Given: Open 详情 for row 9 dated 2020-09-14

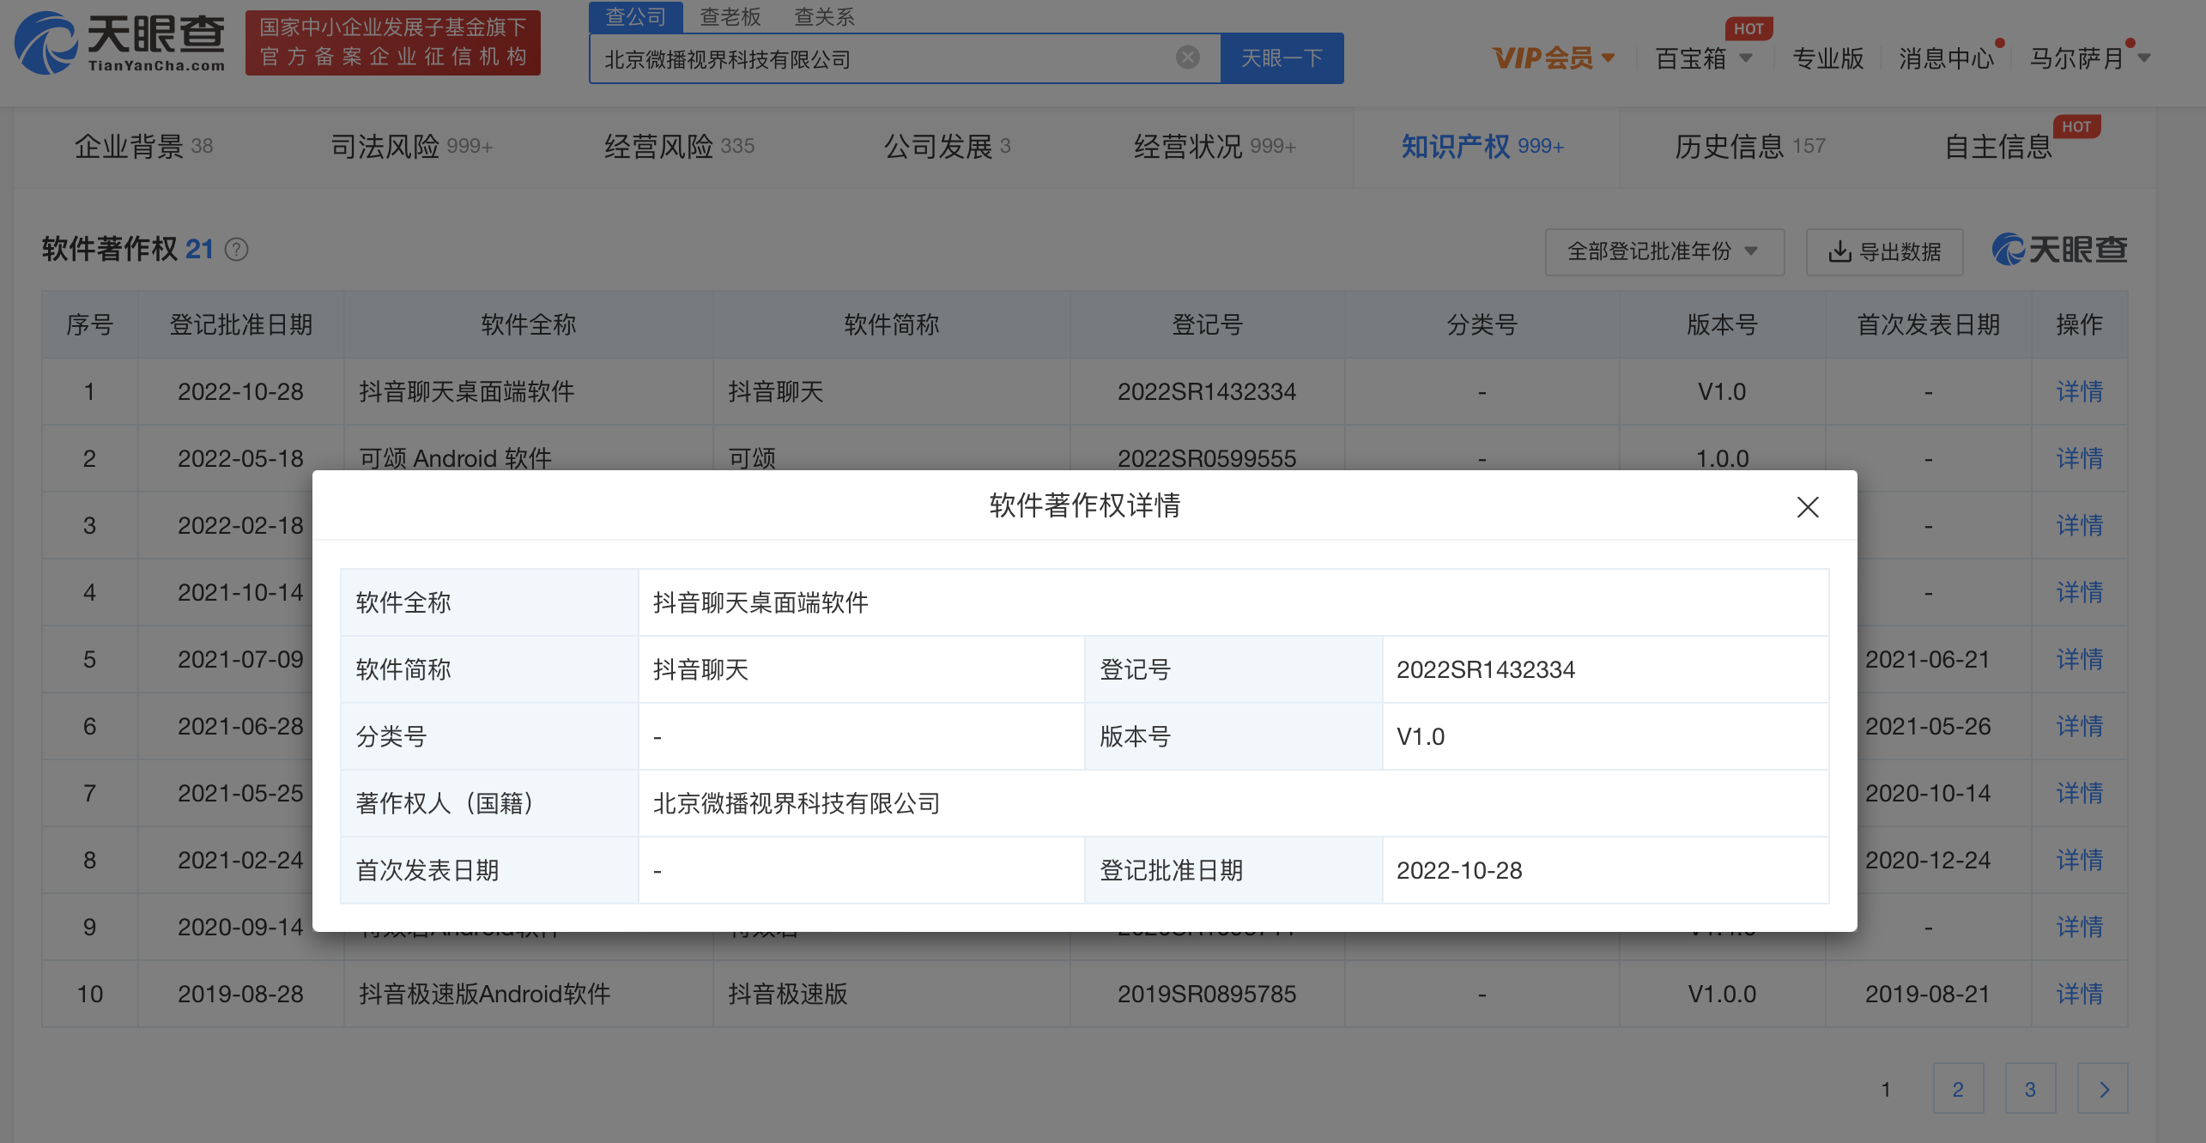Looking at the screenshot, I should click(x=2079, y=928).
